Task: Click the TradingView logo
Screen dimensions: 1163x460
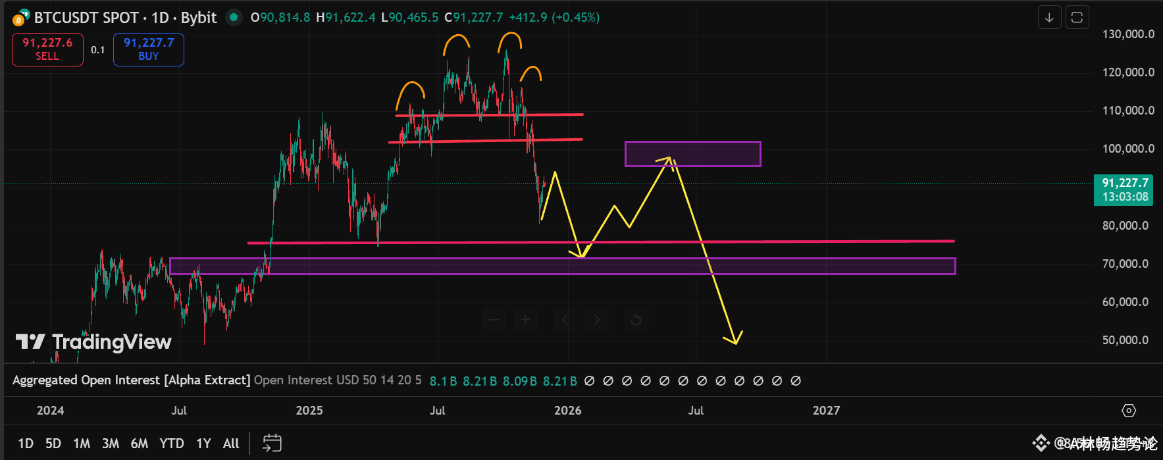Action: click(x=93, y=342)
